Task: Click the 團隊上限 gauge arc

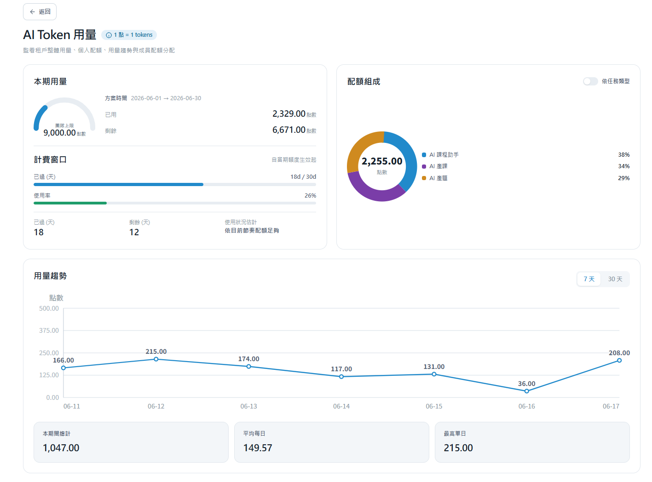Action: pos(64,113)
